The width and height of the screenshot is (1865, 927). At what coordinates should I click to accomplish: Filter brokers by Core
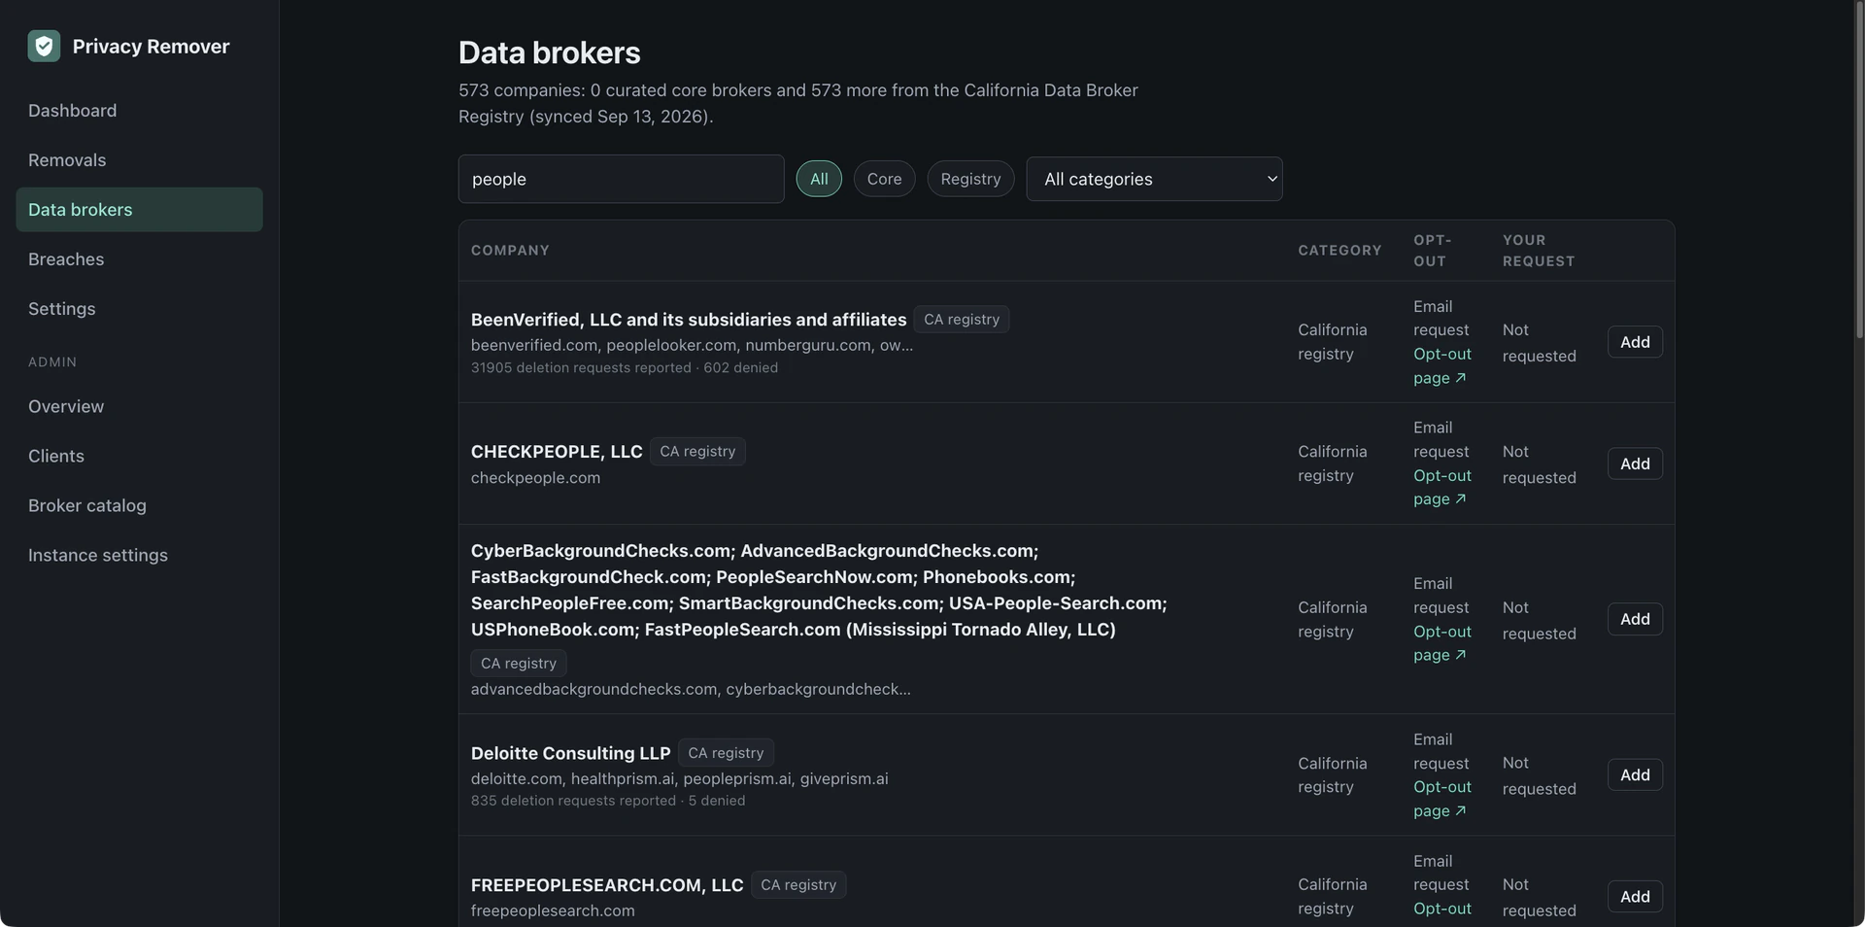(x=884, y=179)
